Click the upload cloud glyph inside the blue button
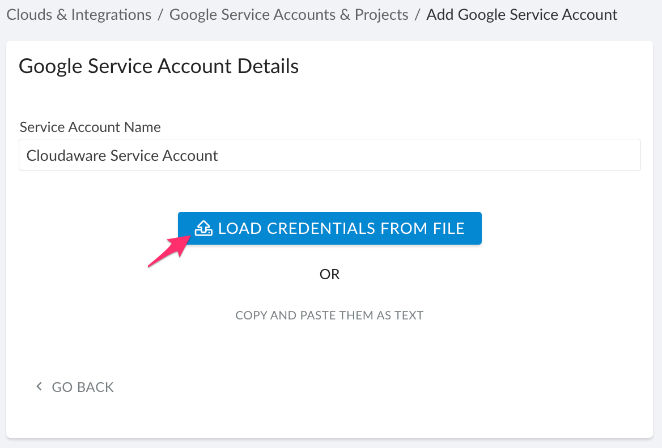662x448 pixels. tap(203, 228)
